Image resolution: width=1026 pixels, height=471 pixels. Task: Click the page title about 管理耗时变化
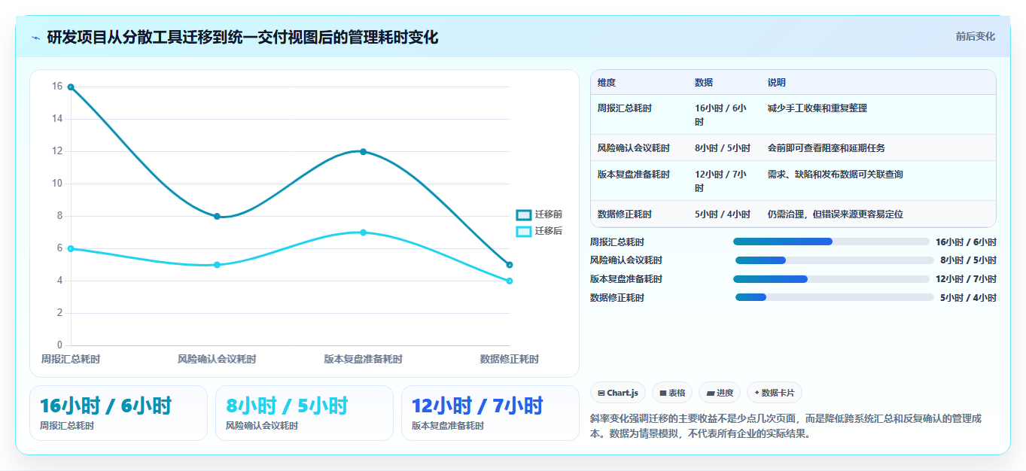tap(242, 37)
